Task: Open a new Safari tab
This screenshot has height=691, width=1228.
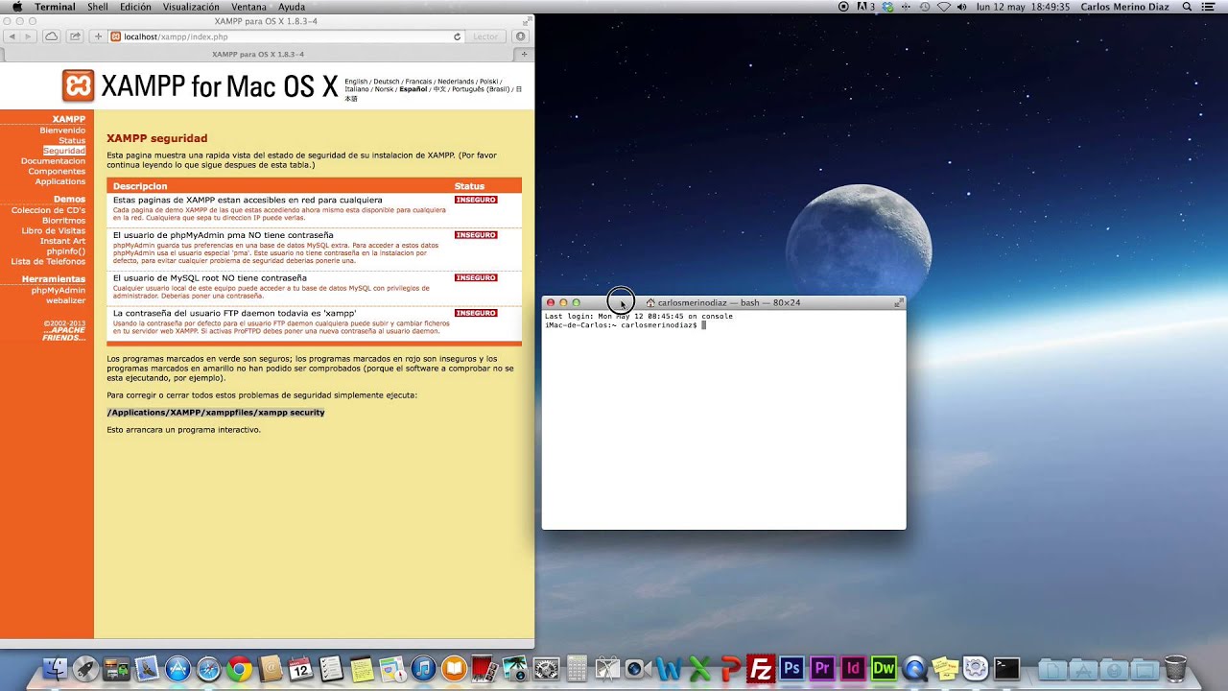Action: 524,54
